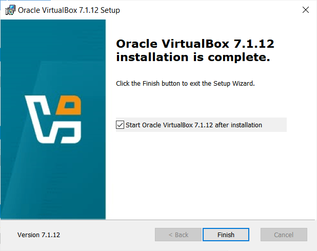Click empty grey space right of checkbox label

[x=274, y=125]
